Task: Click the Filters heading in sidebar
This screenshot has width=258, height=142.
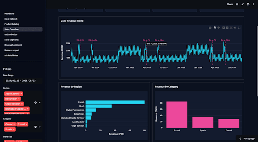Action: [x=7, y=69]
